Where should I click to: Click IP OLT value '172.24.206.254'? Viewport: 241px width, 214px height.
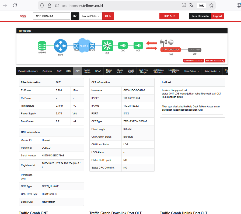pos(132,98)
